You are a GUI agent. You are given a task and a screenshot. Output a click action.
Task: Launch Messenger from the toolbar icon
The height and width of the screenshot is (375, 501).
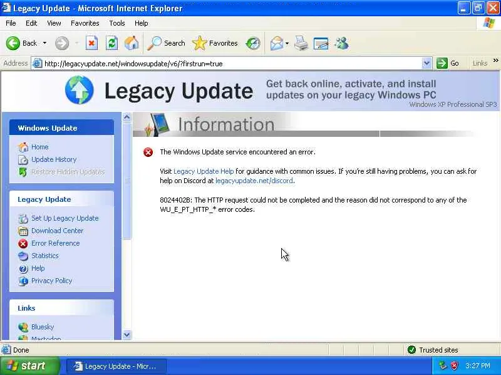(x=341, y=43)
